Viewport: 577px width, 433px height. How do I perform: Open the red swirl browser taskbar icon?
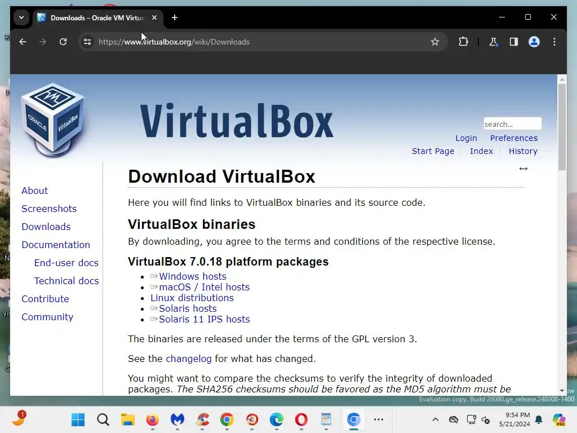click(x=252, y=419)
